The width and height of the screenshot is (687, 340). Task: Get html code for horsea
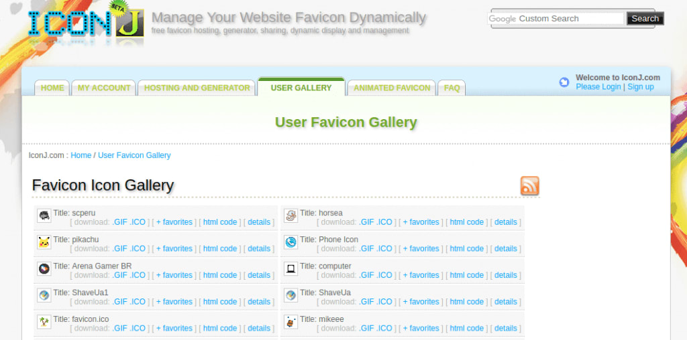point(467,222)
